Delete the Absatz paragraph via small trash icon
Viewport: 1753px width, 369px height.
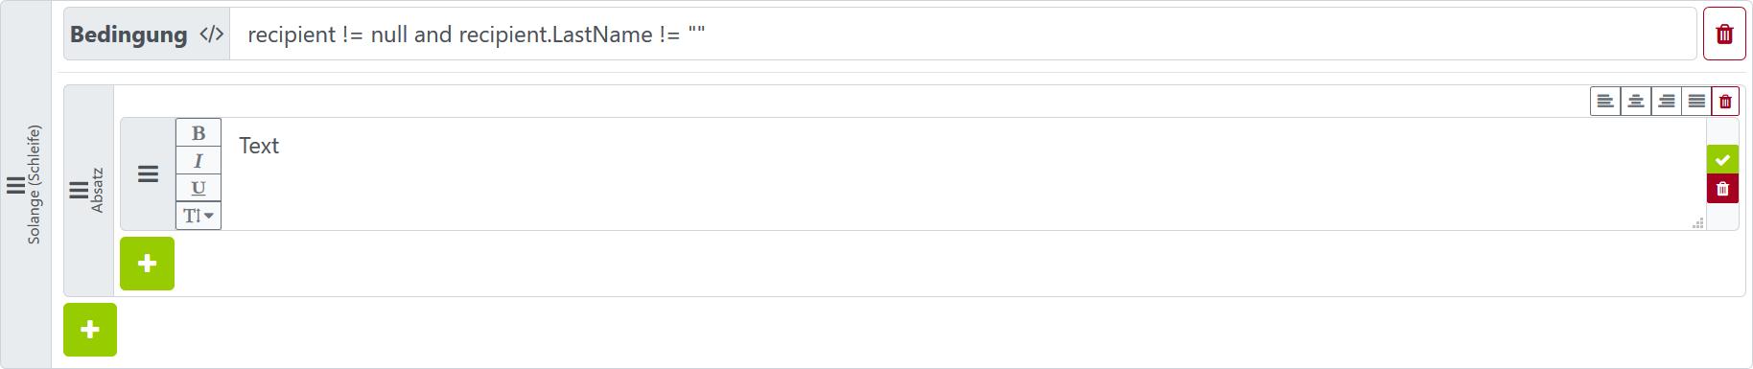pyautogui.click(x=1725, y=101)
